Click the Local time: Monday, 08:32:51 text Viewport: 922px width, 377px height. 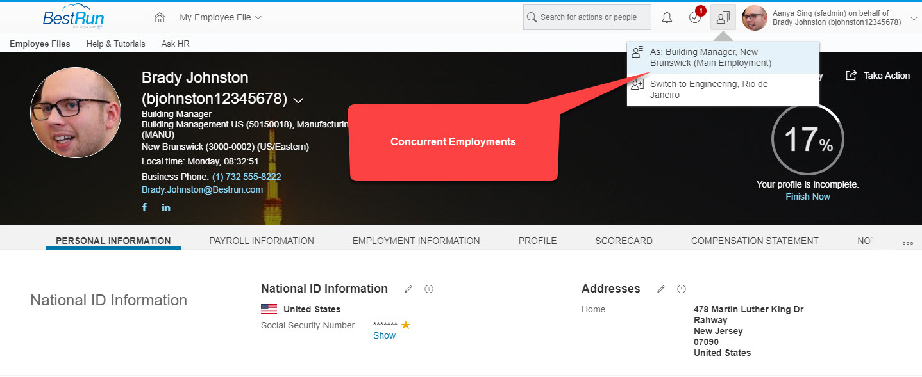coord(200,161)
